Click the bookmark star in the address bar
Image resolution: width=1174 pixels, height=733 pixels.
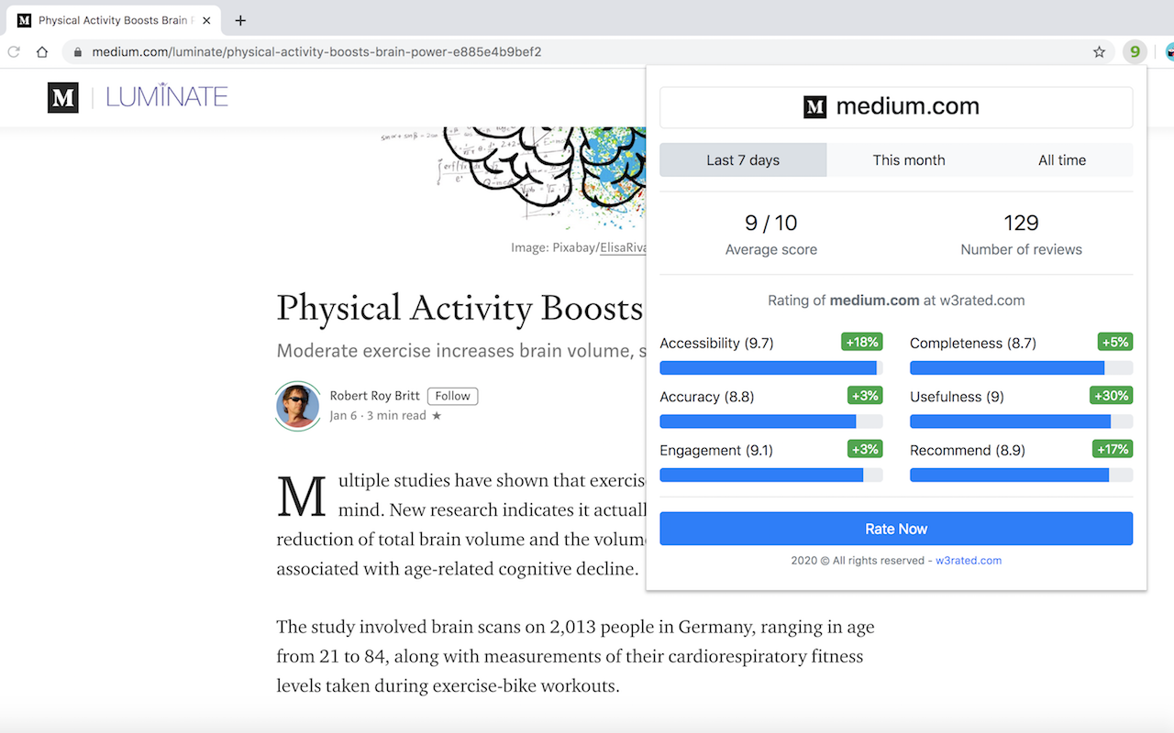click(1099, 52)
